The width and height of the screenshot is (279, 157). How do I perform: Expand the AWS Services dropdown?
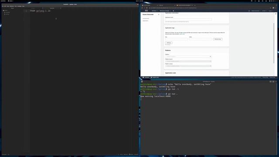click(x=155, y=11)
